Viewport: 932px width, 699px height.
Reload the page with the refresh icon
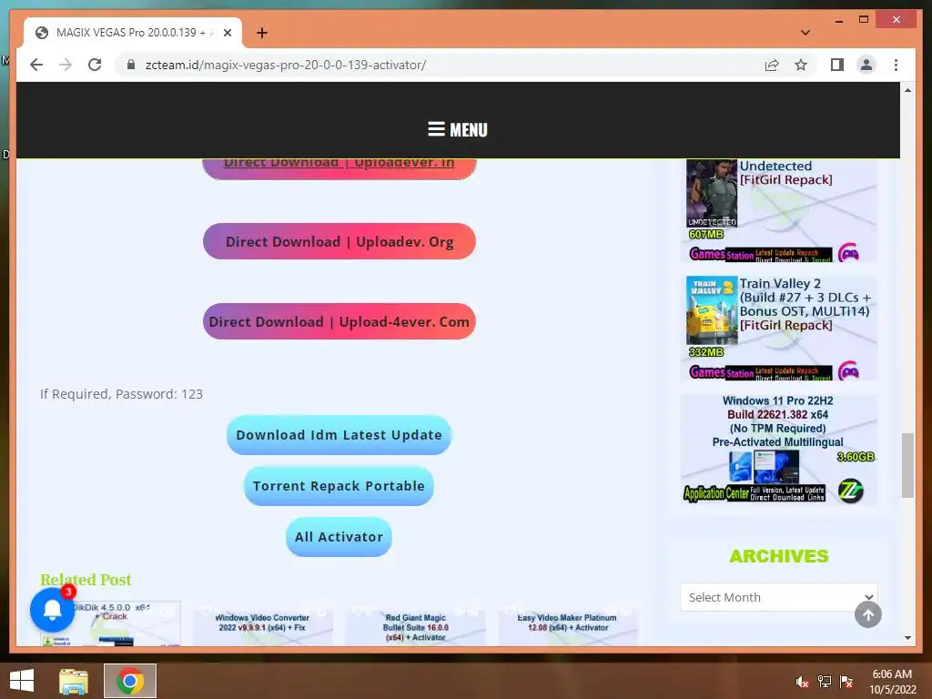click(x=95, y=65)
